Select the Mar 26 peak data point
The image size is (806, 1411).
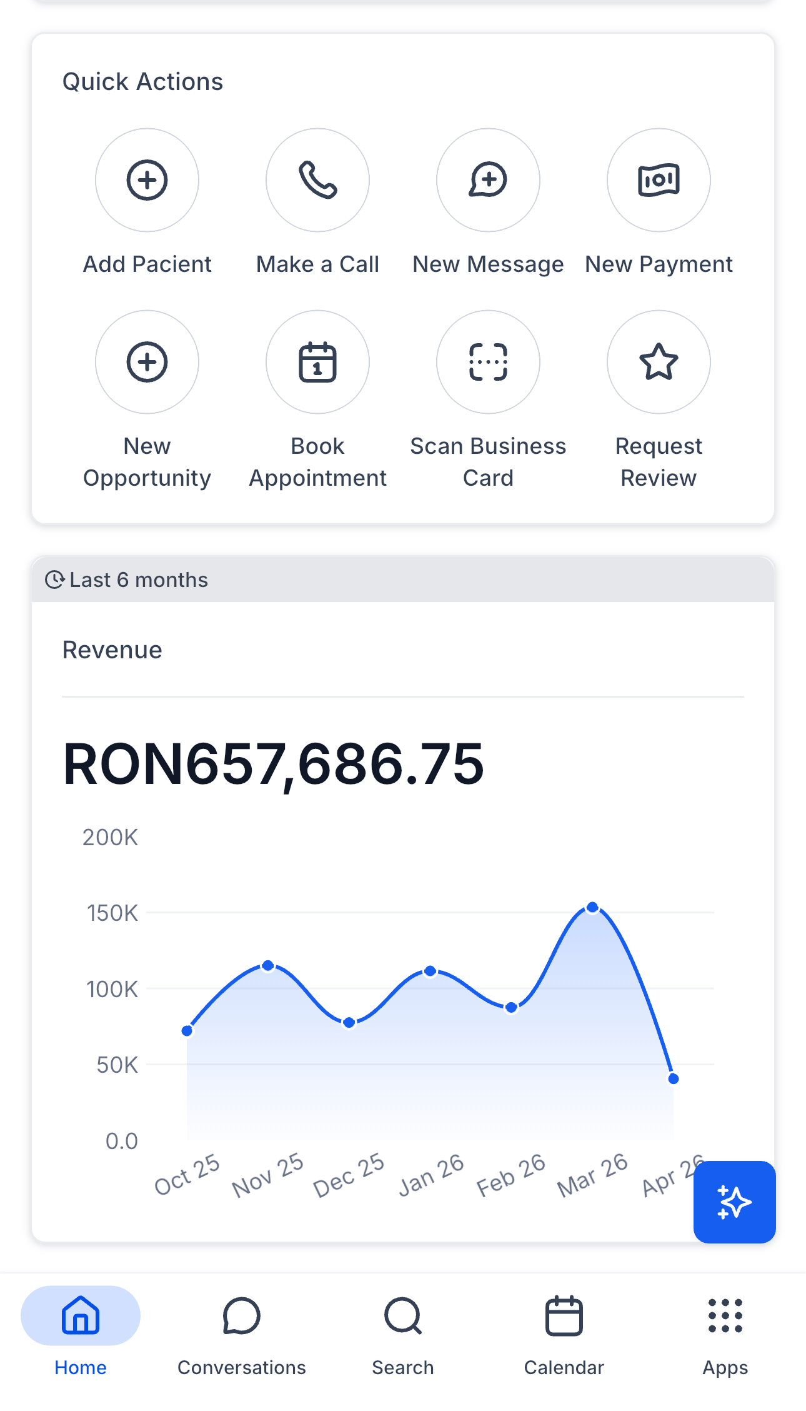pos(592,907)
